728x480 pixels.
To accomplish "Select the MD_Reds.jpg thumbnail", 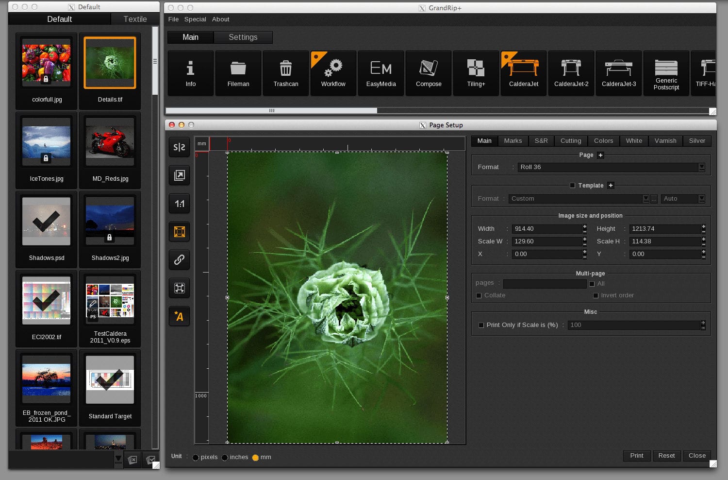I will (110, 142).
